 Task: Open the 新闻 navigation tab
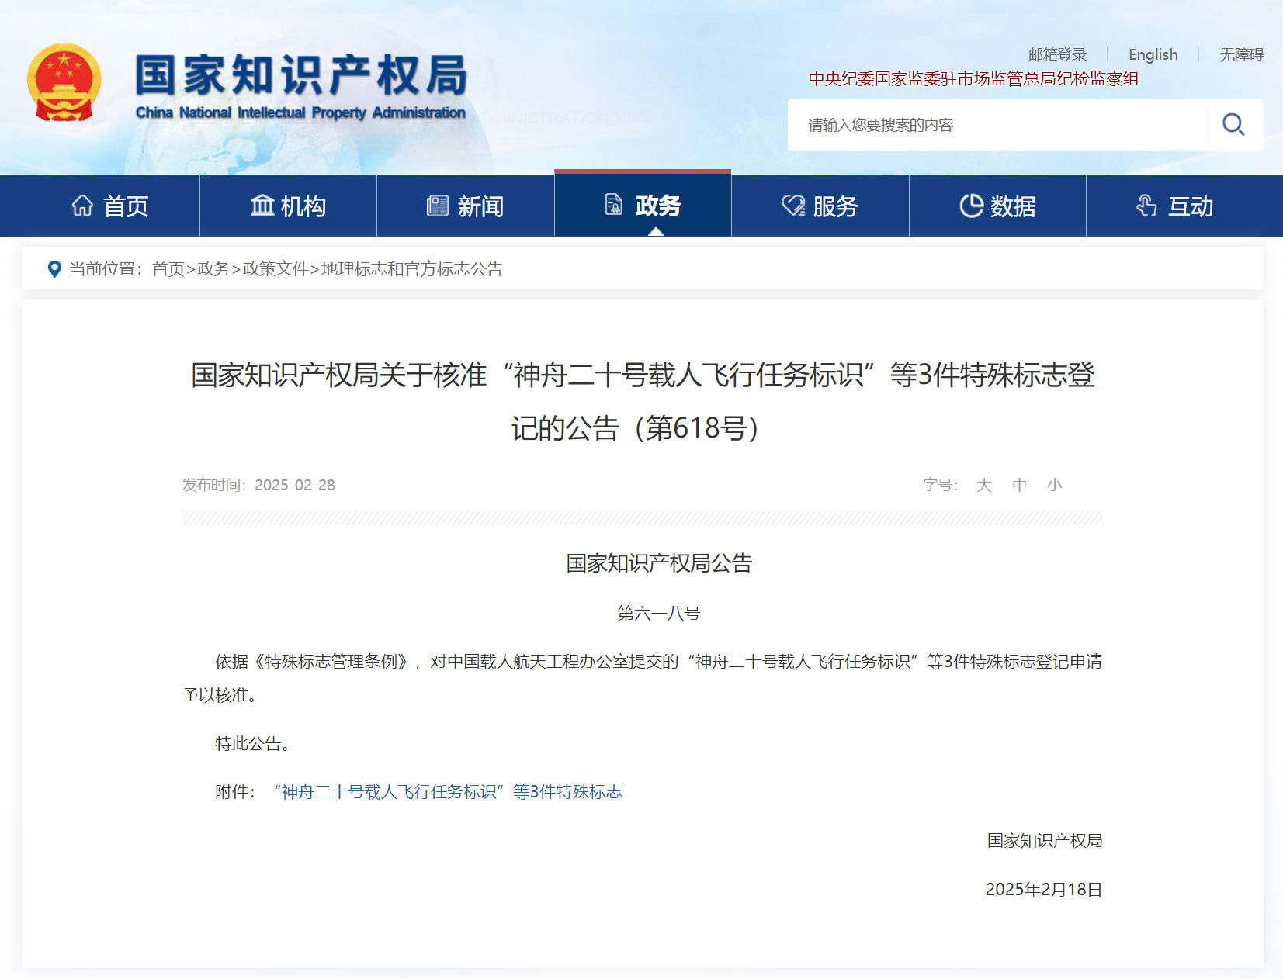click(466, 206)
